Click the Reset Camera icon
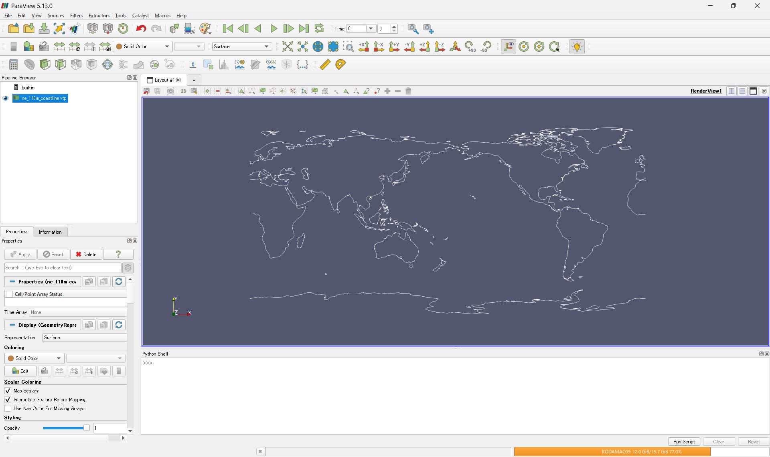Image resolution: width=770 pixels, height=457 pixels. (288, 47)
